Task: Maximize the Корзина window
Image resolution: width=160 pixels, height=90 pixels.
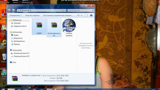Action: pyautogui.click(x=86, y=6)
